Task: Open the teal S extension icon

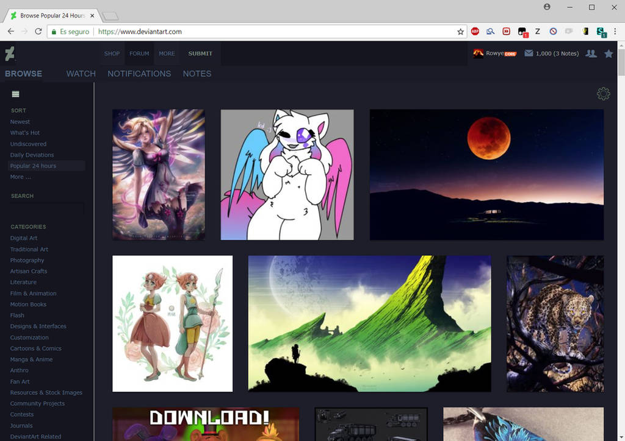Action: pyautogui.click(x=601, y=32)
